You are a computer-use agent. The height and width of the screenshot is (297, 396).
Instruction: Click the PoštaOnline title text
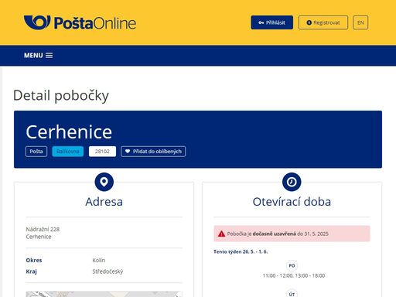[95, 23]
